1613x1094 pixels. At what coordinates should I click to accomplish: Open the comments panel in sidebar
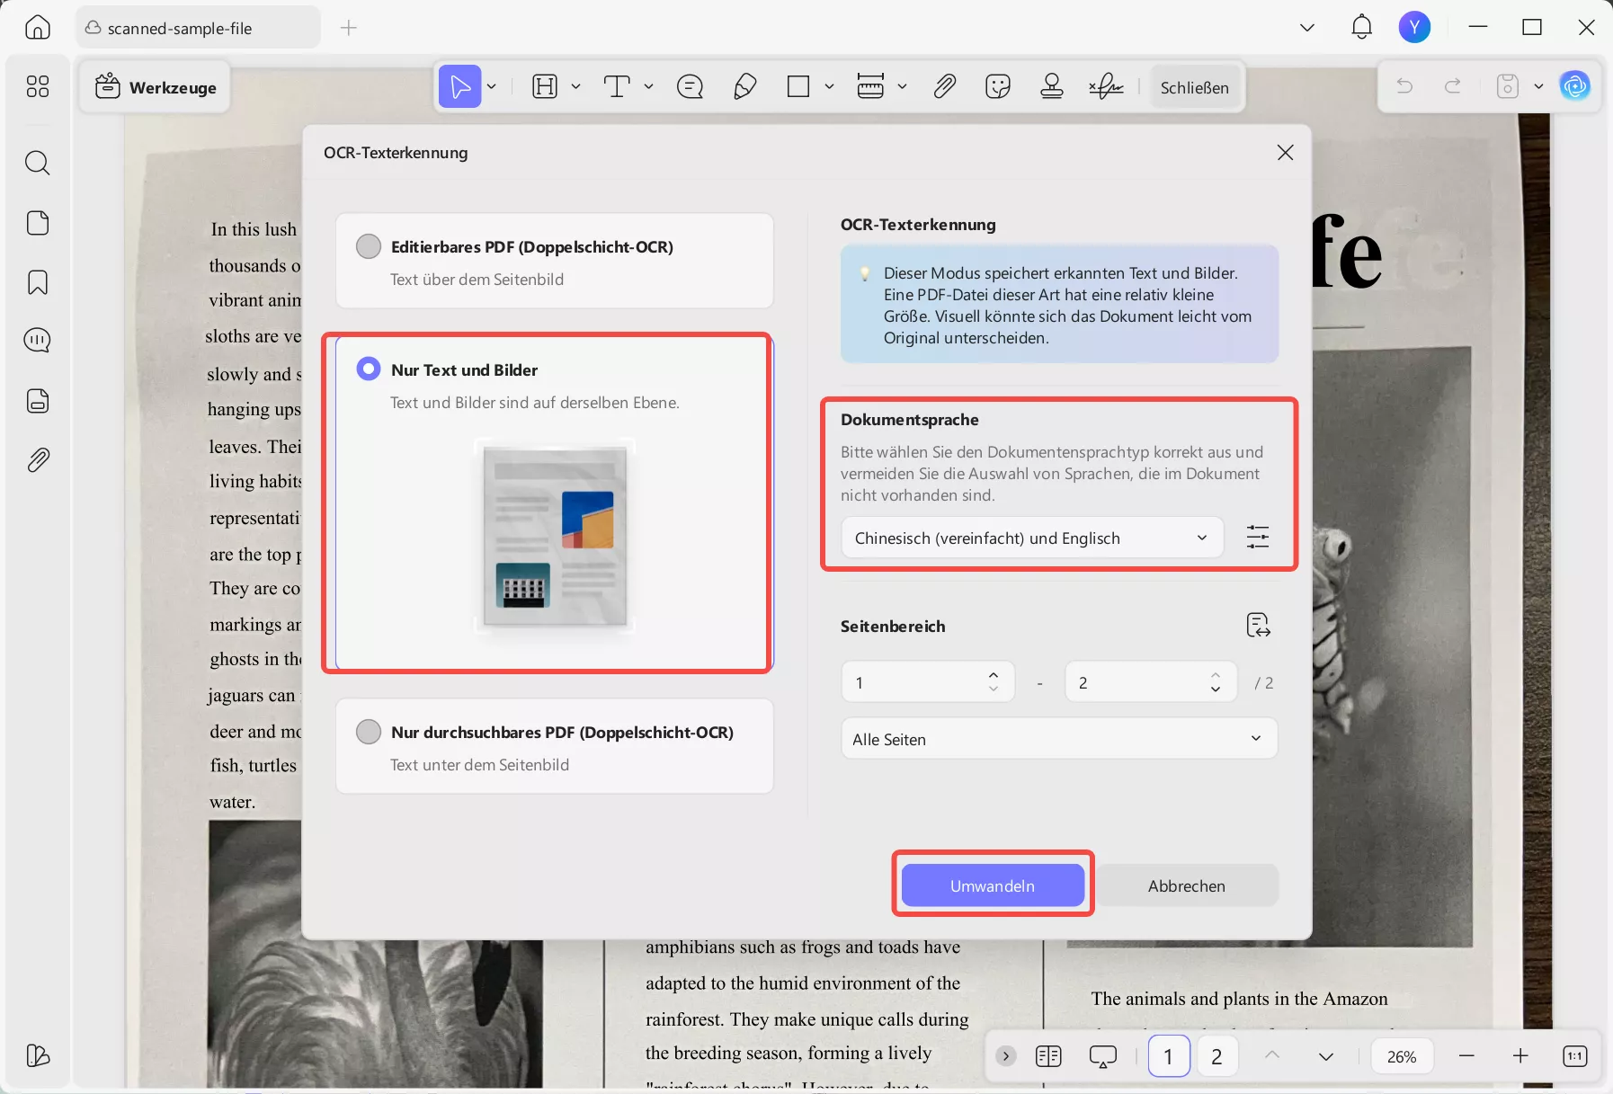[x=38, y=341]
